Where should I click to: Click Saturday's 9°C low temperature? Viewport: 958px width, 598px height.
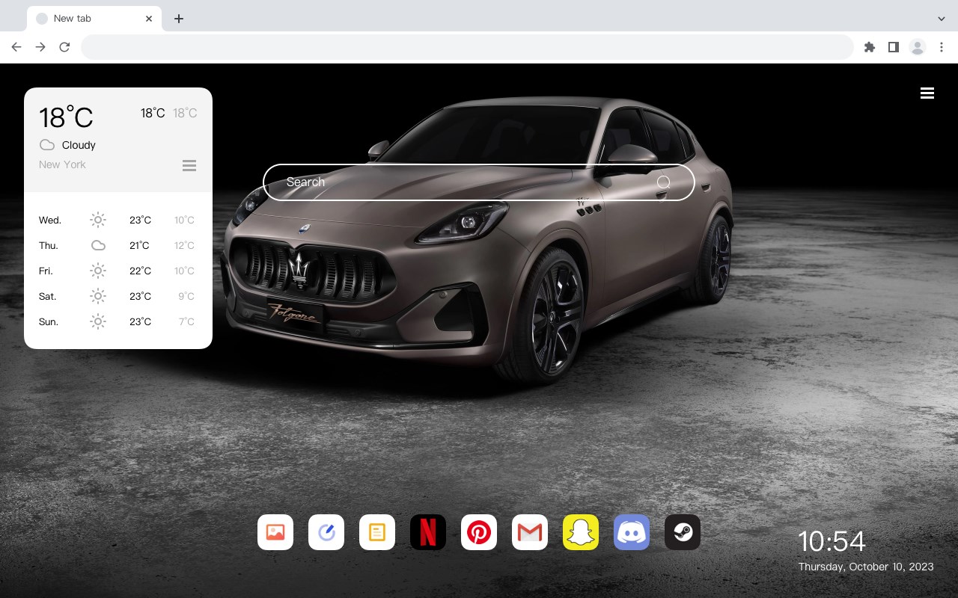coord(186,297)
